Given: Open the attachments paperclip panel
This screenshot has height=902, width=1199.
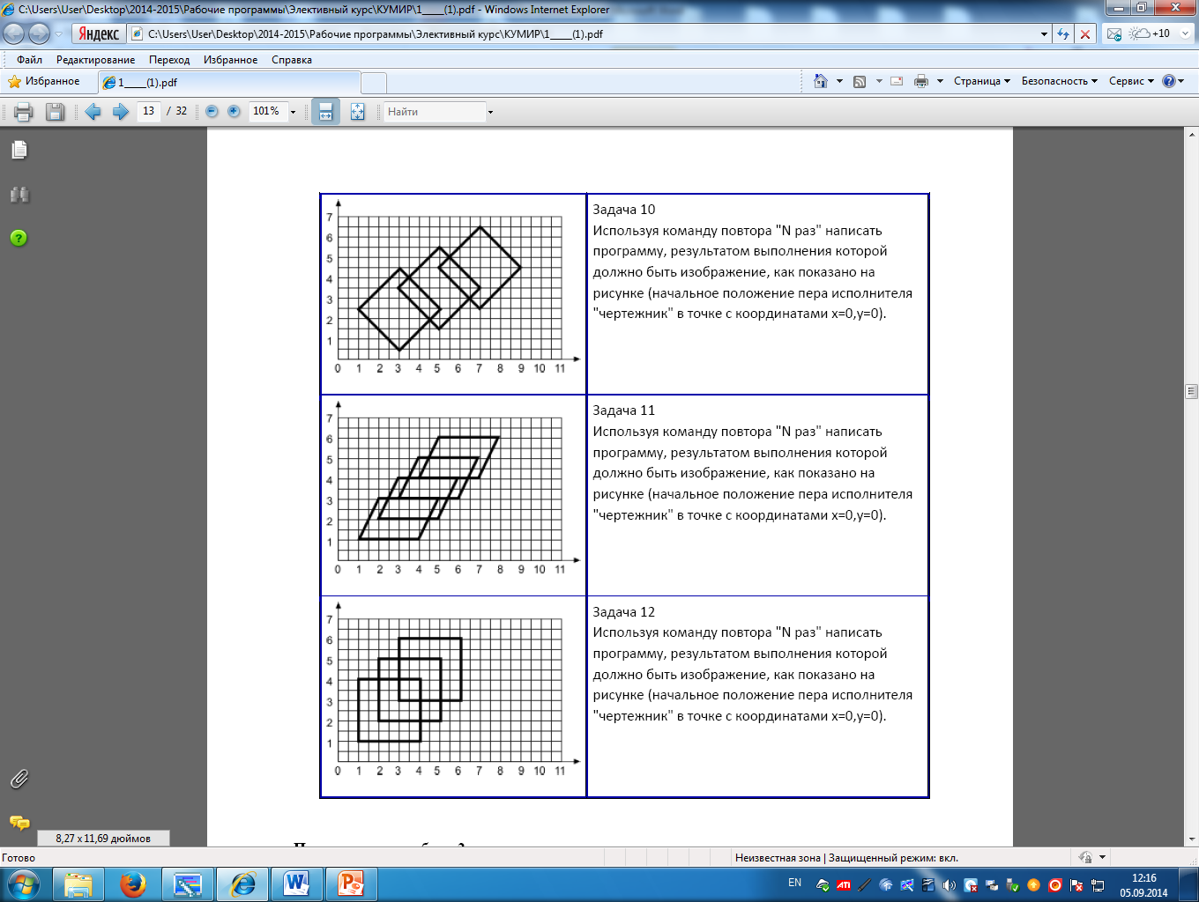Looking at the screenshot, I should [x=19, y=779].
